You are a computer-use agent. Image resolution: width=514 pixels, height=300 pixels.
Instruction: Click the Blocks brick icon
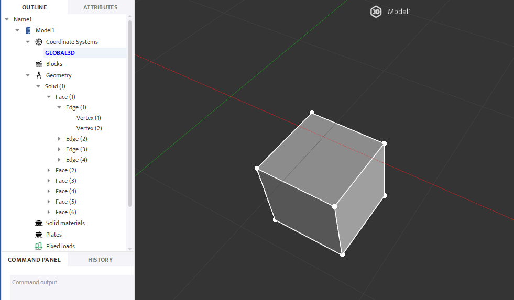(x=39, y=64)
